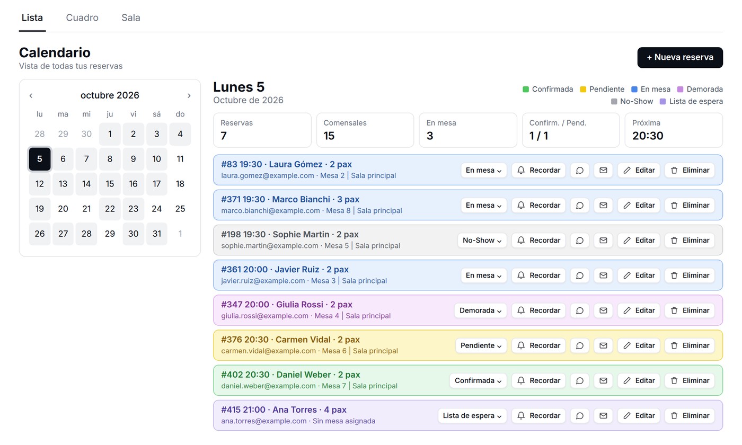Edit the Laura Gómez reservation

point(639,170)
